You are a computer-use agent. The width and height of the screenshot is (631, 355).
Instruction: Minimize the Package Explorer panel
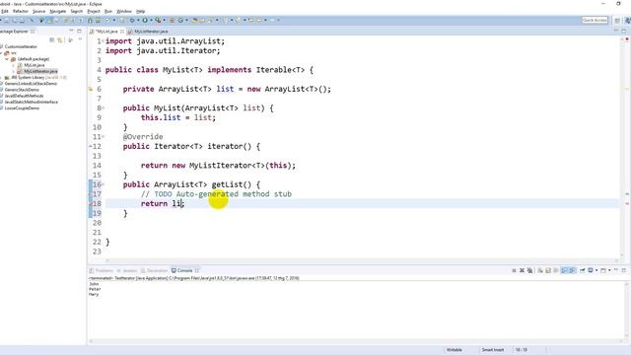pyautogui.click(x=71, y=31)
